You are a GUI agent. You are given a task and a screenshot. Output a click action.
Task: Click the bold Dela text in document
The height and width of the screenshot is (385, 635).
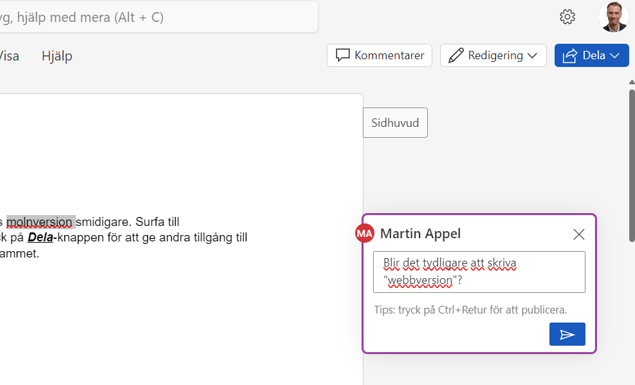[x=40, y=238]
